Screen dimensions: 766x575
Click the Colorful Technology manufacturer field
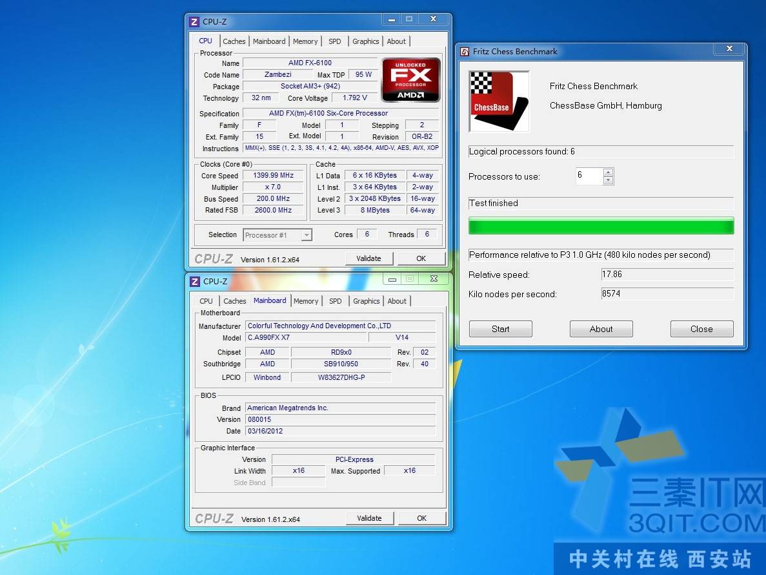[341, 326]
